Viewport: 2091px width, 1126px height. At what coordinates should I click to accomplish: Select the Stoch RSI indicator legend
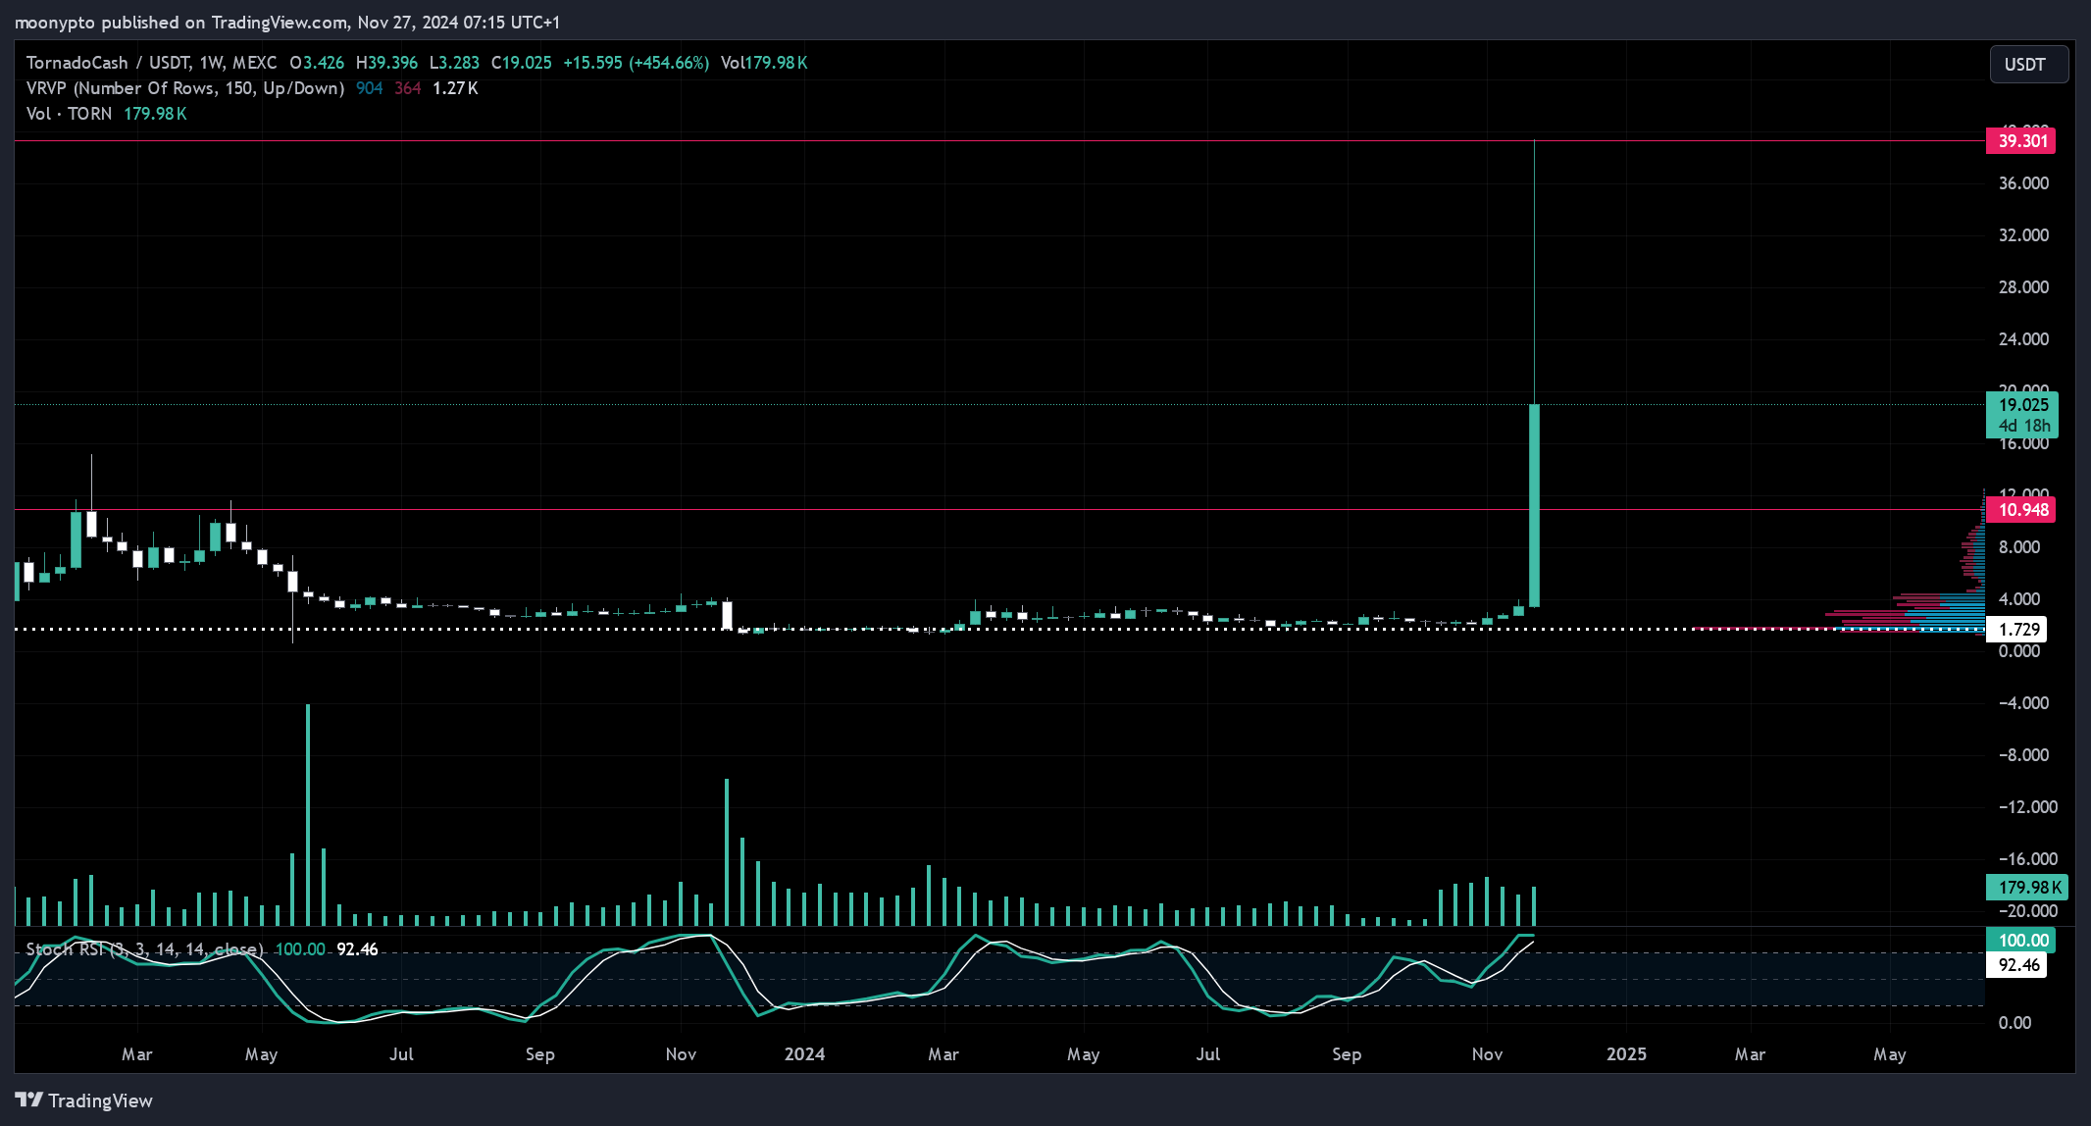tap(144, 949)
